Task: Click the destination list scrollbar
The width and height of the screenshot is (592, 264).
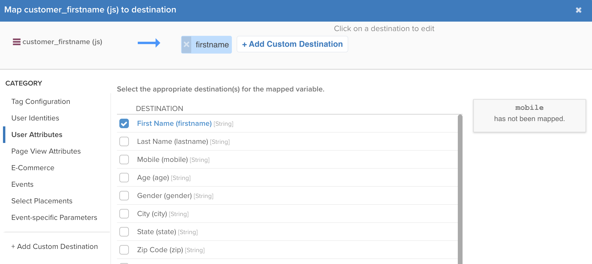Action: 460,189
